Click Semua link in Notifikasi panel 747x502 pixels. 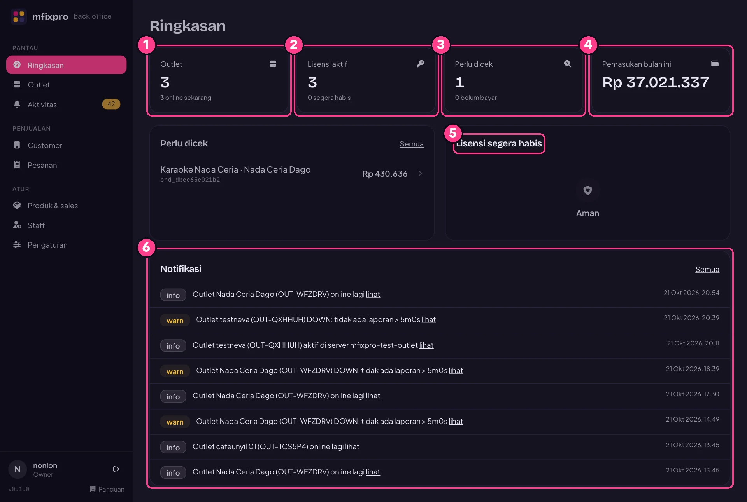tap(707, 269)
